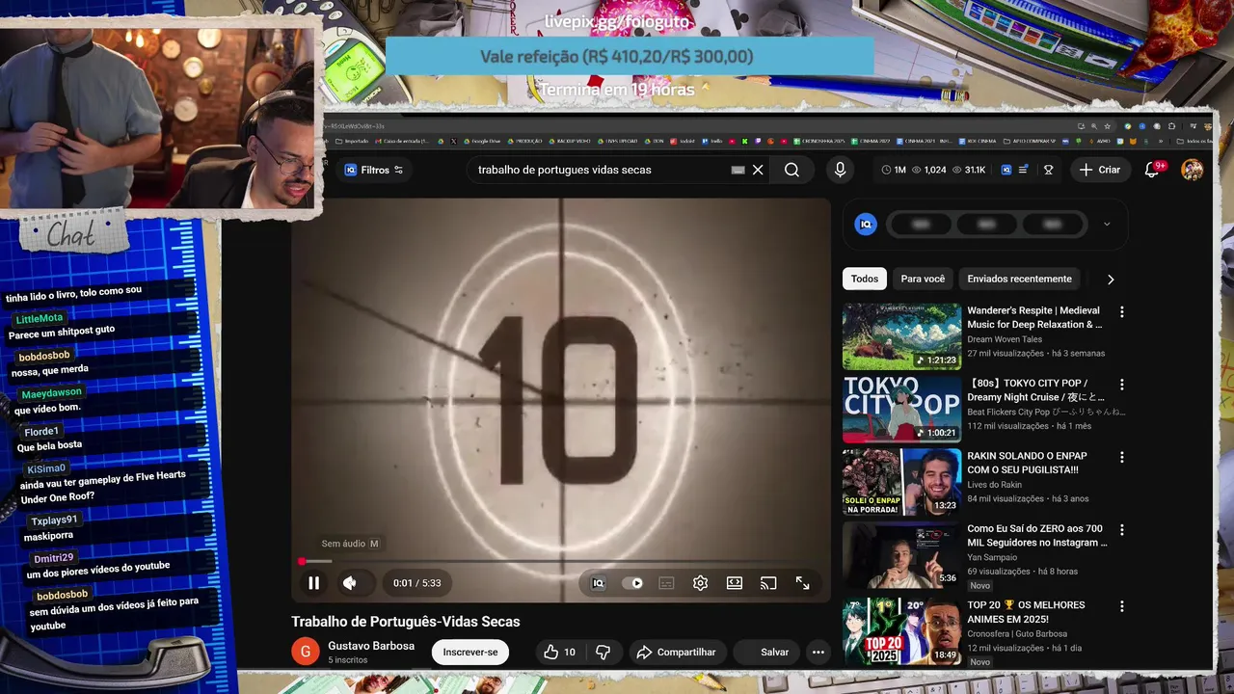This screenshot has width=1234, height=694.
Task: Toggle the autoplay switch in the player
Action: point(633,583)
